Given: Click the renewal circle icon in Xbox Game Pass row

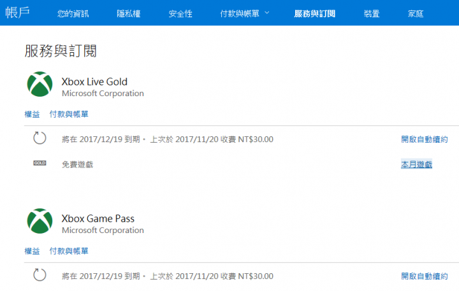Looking at the screenshot, I should (x=40, y=275).
